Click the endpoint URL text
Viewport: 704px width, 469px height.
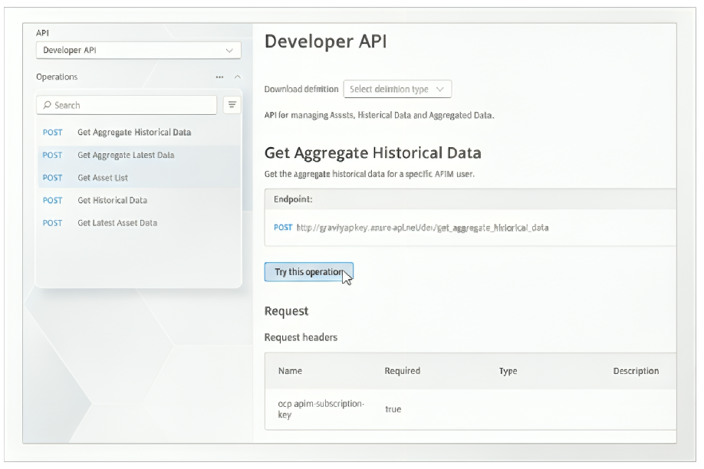(x=423, y=228)
